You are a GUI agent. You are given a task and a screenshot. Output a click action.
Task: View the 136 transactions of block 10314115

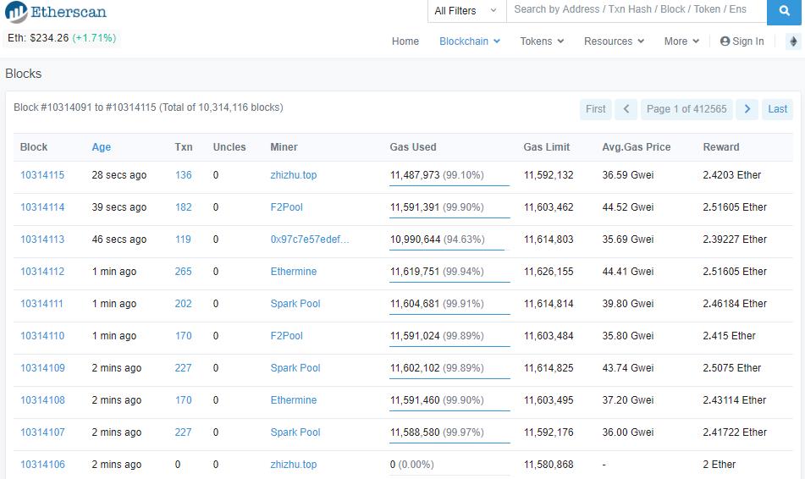pyautogui.click(x=184, y=175)
